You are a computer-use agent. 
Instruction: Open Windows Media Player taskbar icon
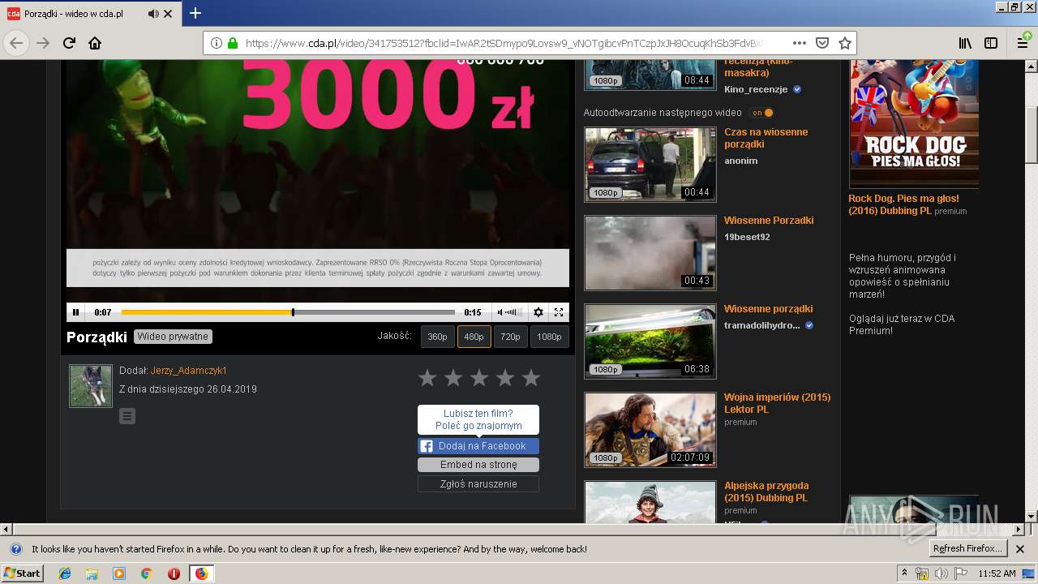pyautogui.click(x=119, y=573)
